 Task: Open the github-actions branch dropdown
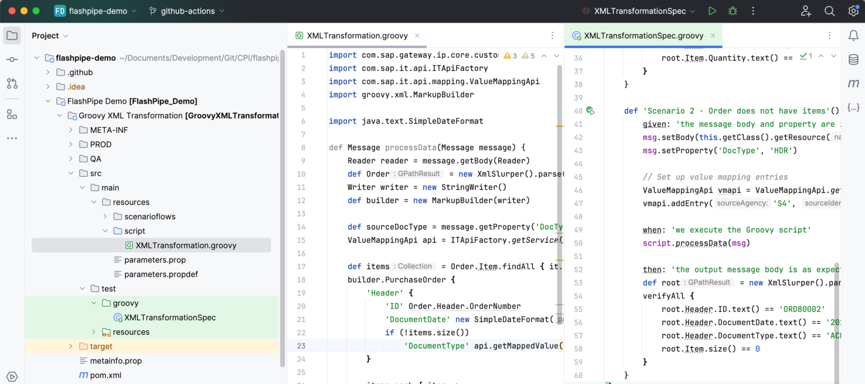click(186, 11)
